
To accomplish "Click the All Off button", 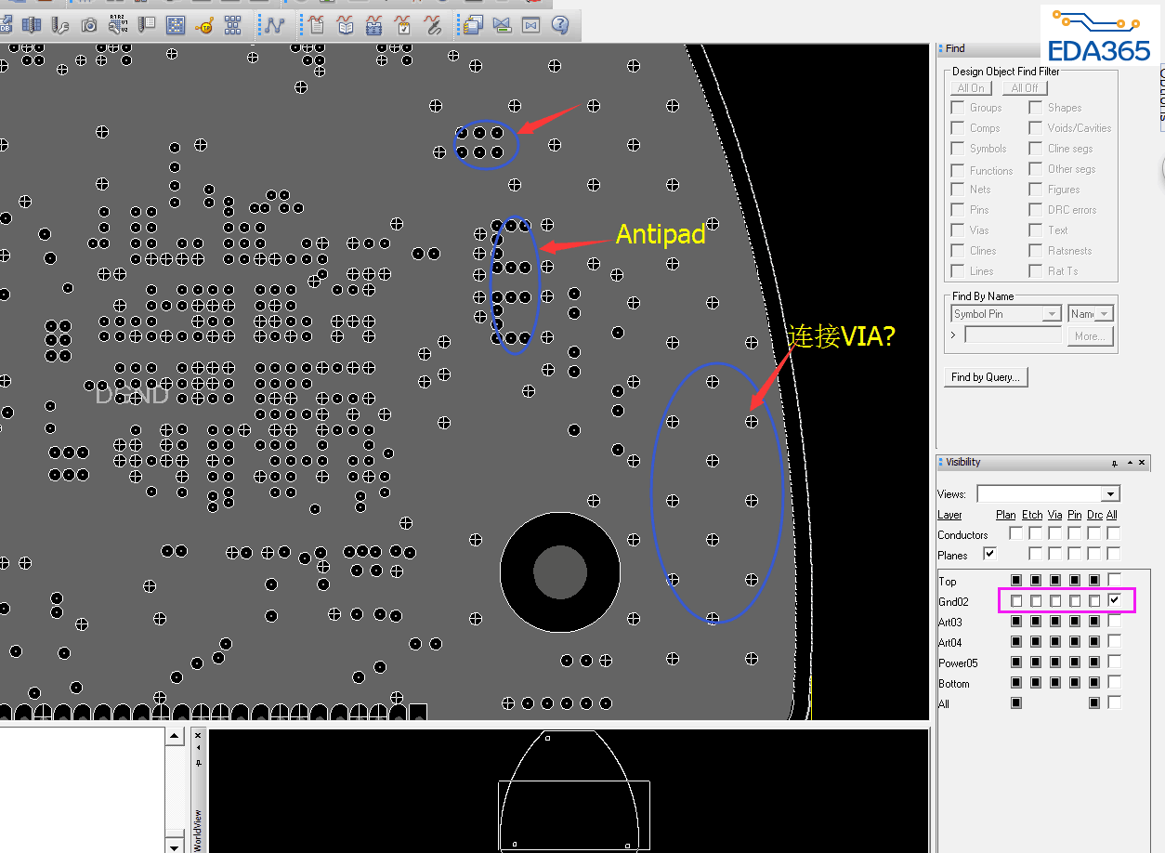I will click(1025, 88).
